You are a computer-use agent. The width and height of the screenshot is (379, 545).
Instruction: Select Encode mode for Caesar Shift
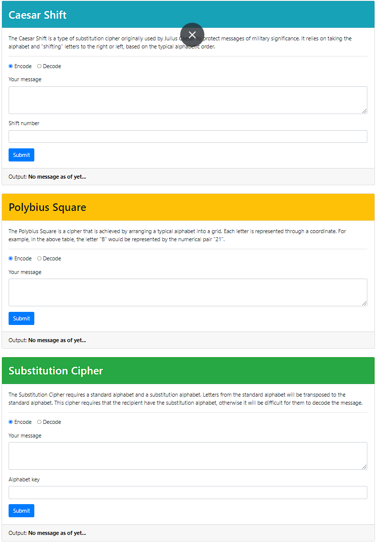(x=10, y=66)
